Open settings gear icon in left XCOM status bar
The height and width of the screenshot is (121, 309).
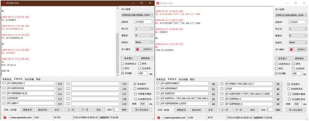click(x=5, y=118)
